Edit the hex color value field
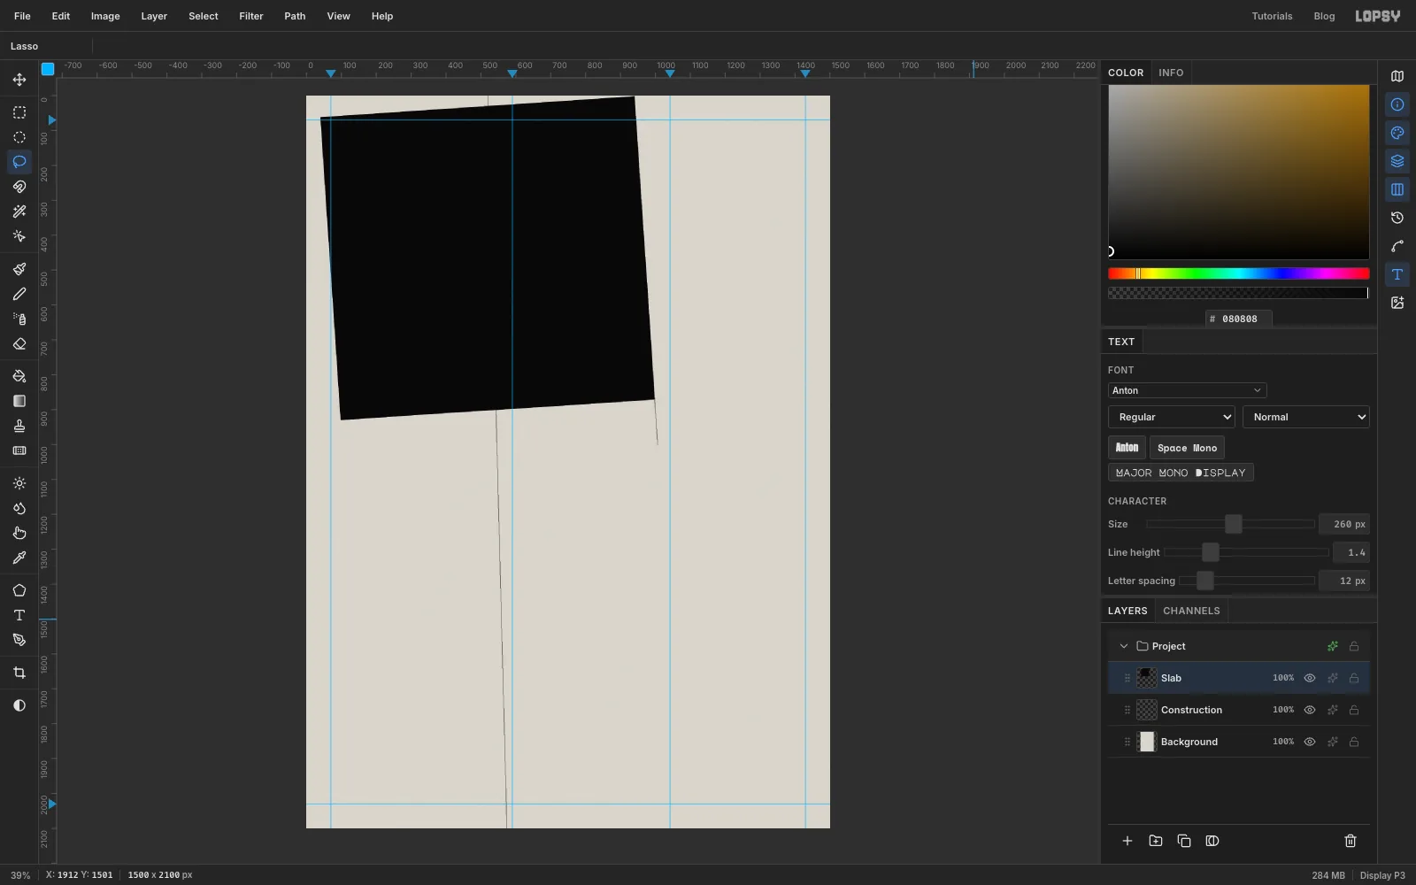This screenshot has height=885, width=1416. (1239, 319)
